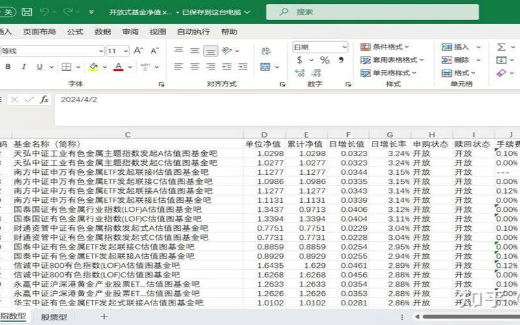Open the 数据 ribbon tab
The height and width of the screenshot is (325, 520).
point(103,31)
